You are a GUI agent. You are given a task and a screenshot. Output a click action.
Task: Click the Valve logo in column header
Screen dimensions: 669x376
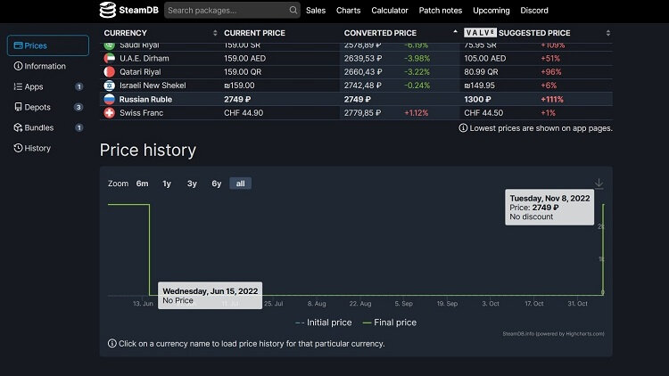click(x=480, y=33)
